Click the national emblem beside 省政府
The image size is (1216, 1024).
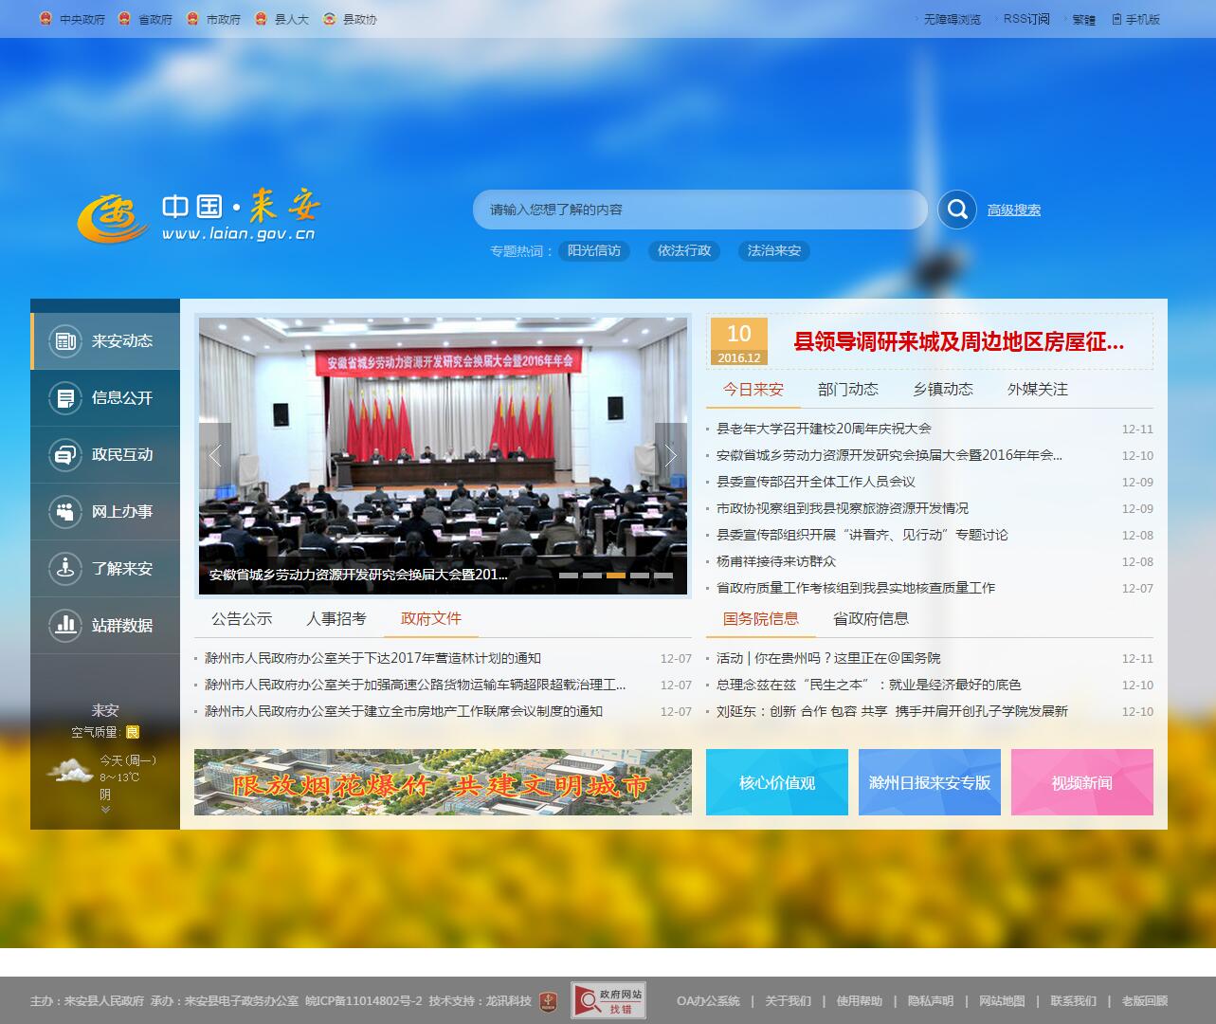pos(124,19)
